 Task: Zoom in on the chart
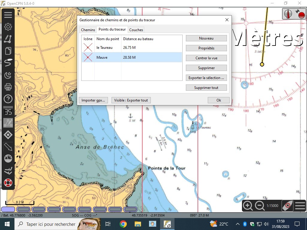(x=248, y=205)
